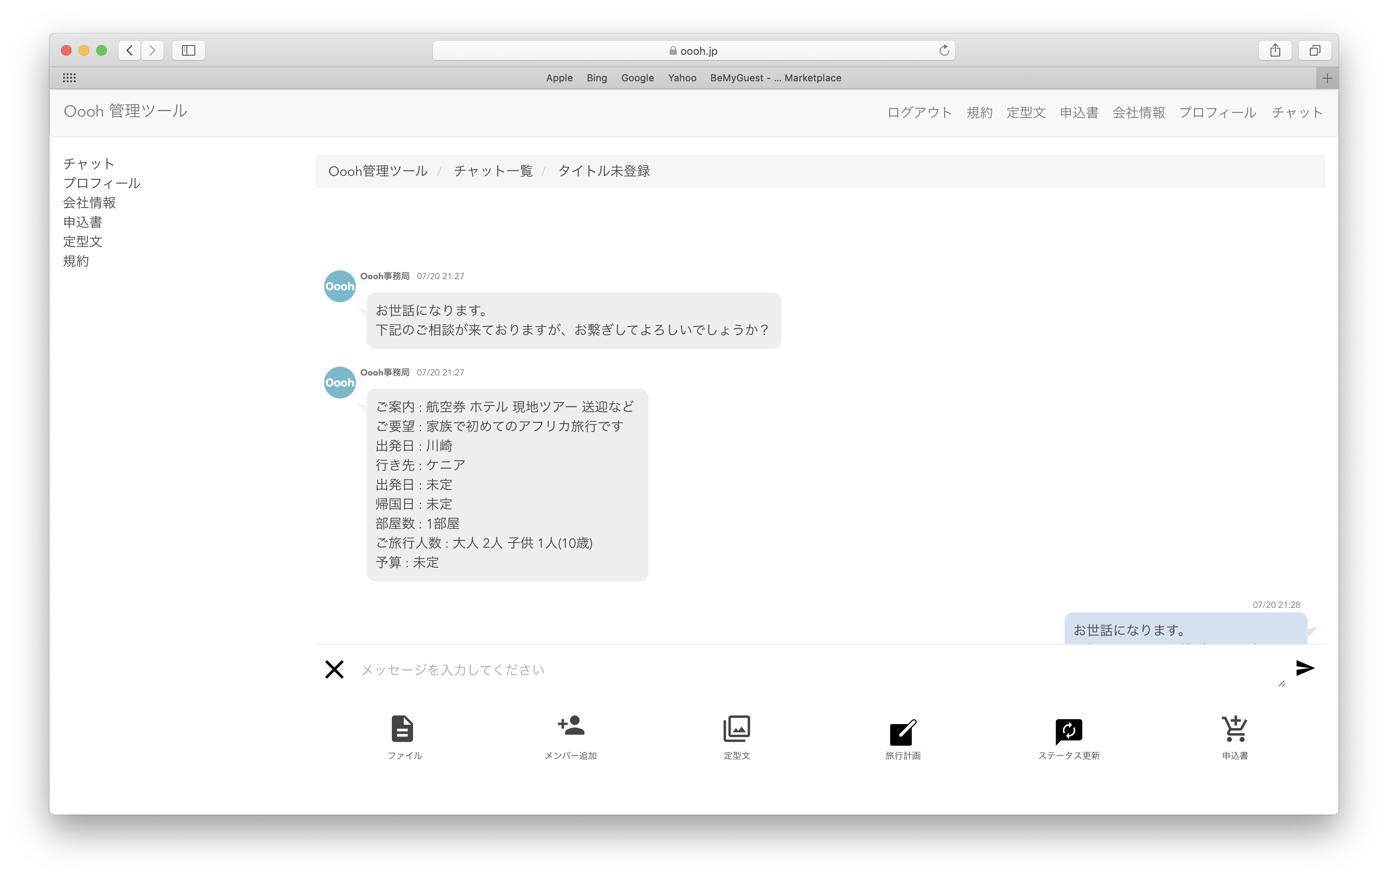Toggle the Safari sidebar button

click(x=189, y=50)
